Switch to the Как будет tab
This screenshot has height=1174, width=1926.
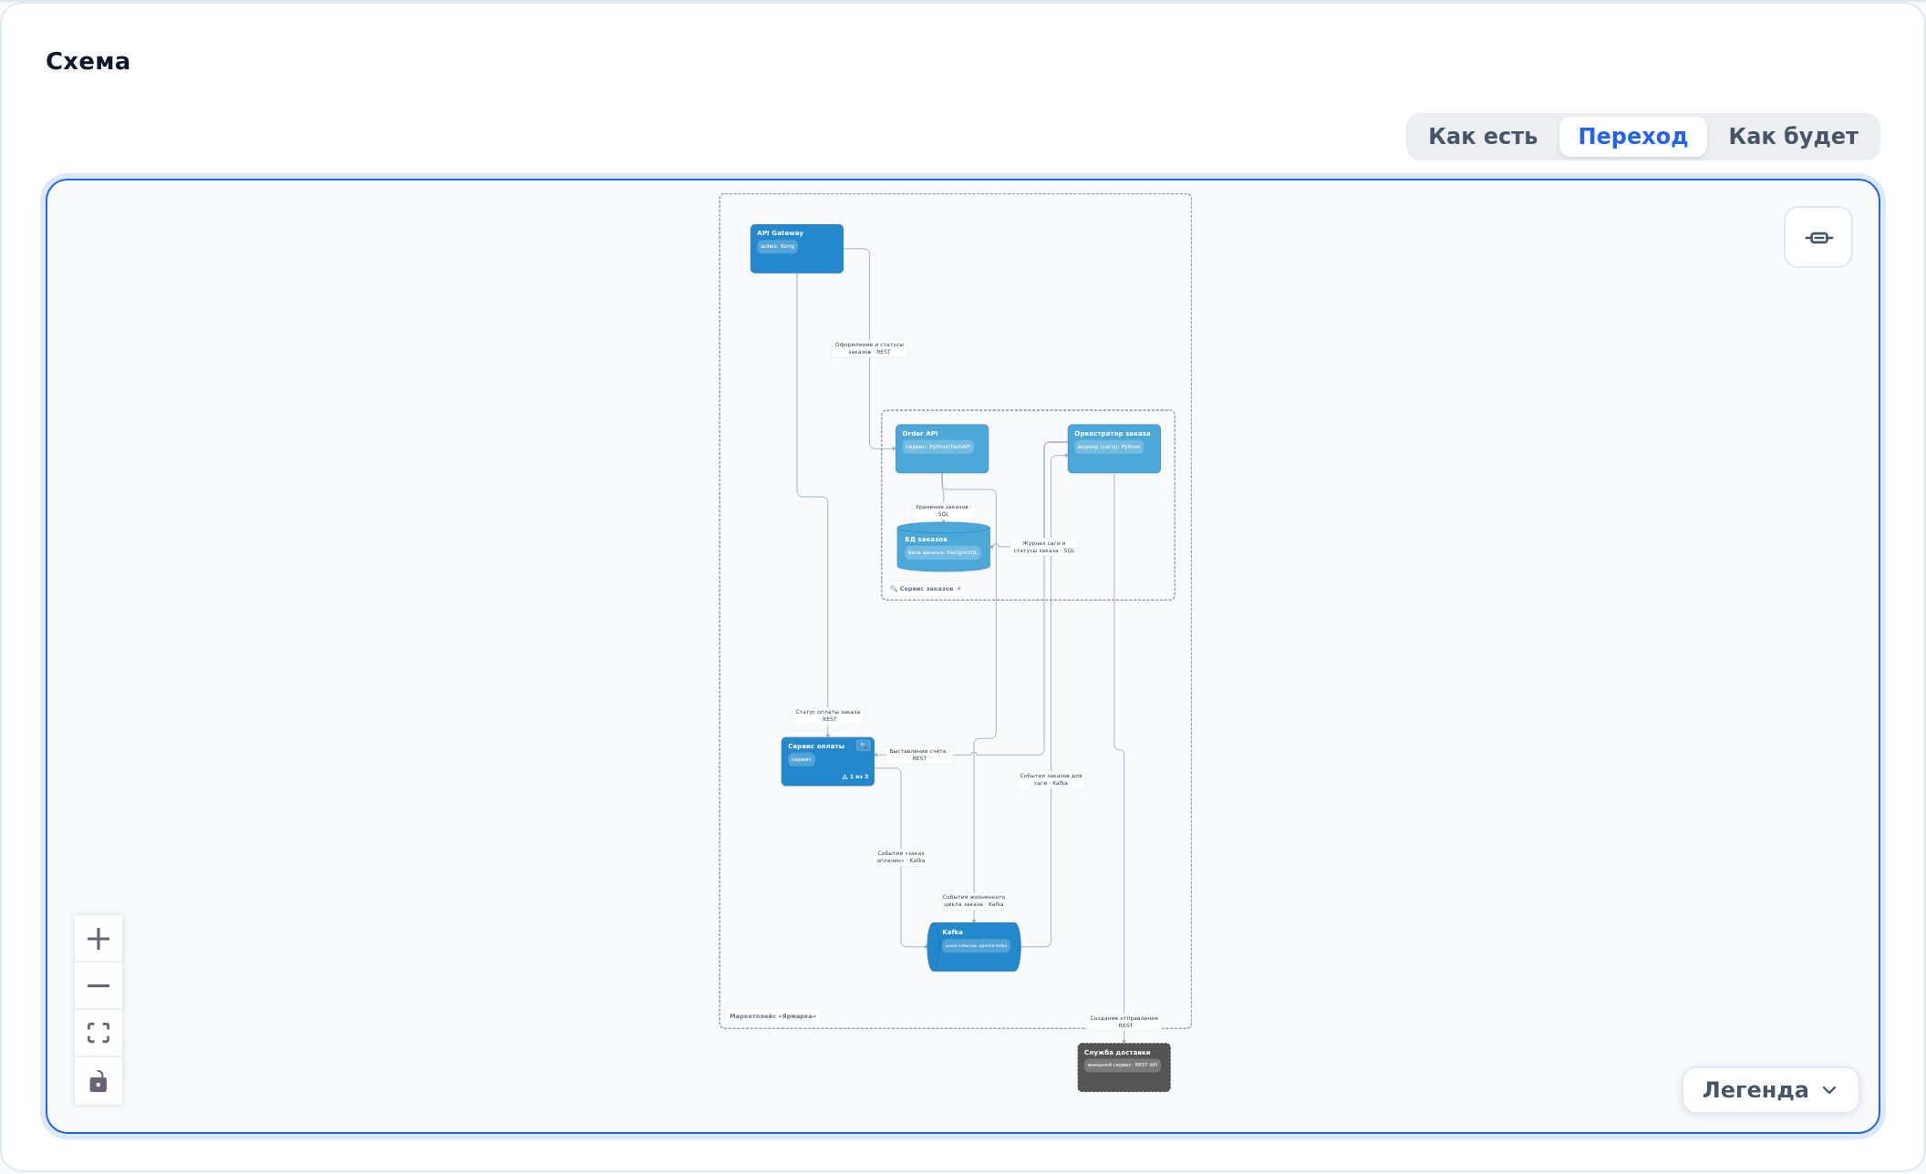1793,137
